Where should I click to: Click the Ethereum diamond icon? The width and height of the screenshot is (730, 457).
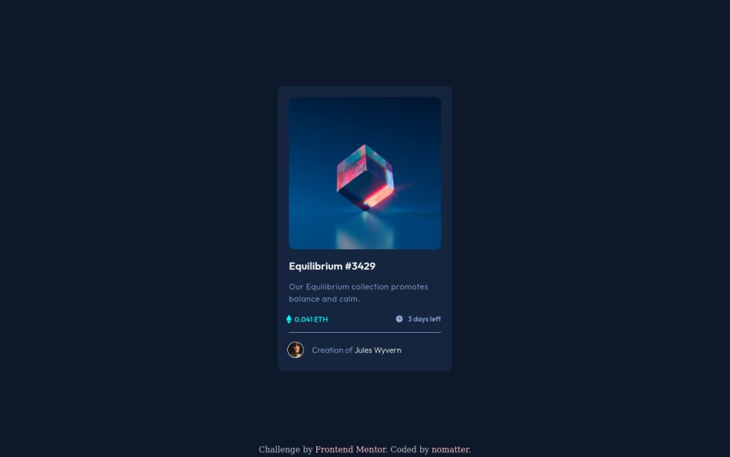point(289,319)
